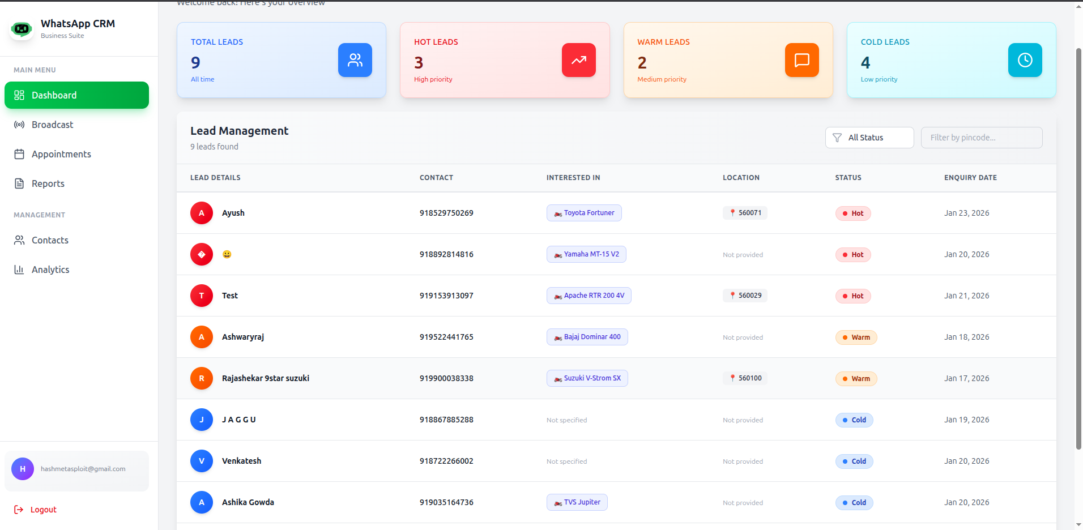Click the 560029 pincode chip
Image resolution: width=1083 pixels, height=530 pixels.
tap(745, 296)
